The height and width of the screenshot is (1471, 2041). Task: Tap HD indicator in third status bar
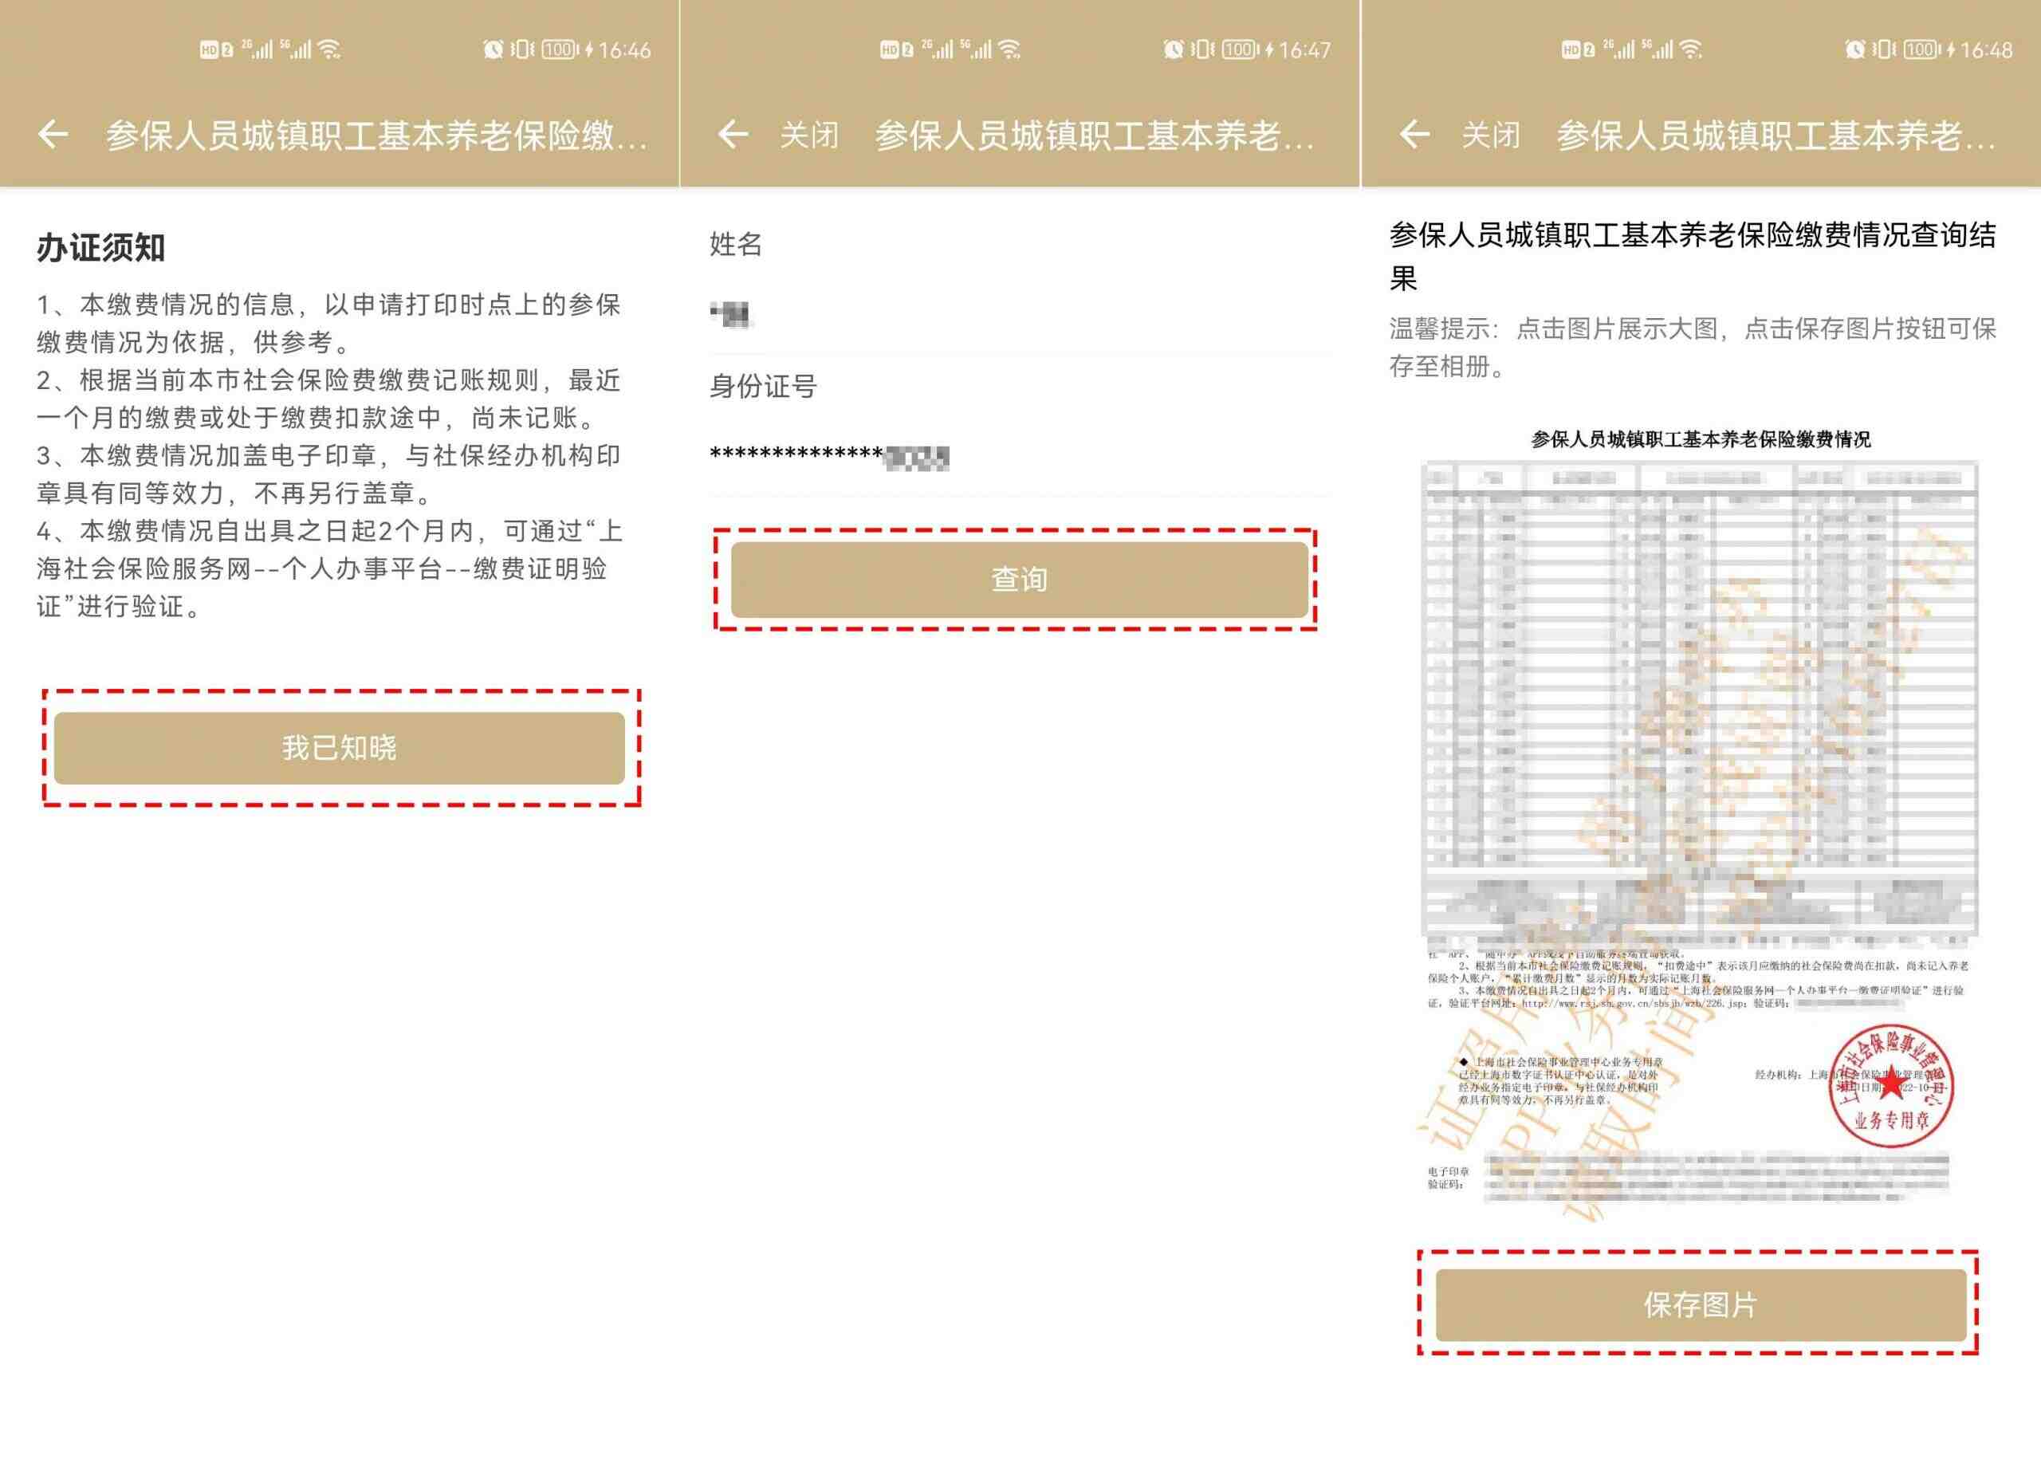(x=1571, y=49)
